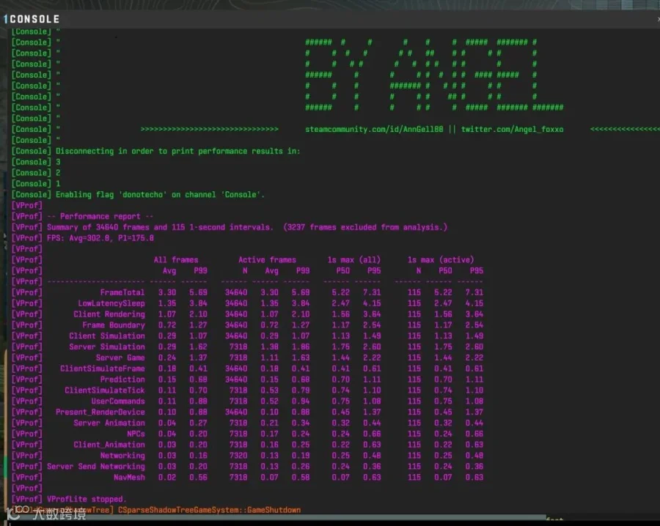Click the '1s max (all)' column header
The image size is (660, 526).
click(x=354, y=260)
